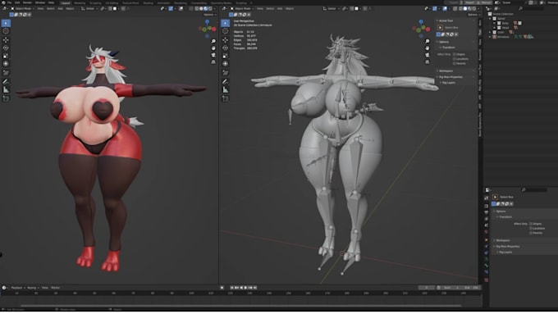Click pan hand icon in left viewport
This screenshot has width=558, height=314.
click(213, 48)
